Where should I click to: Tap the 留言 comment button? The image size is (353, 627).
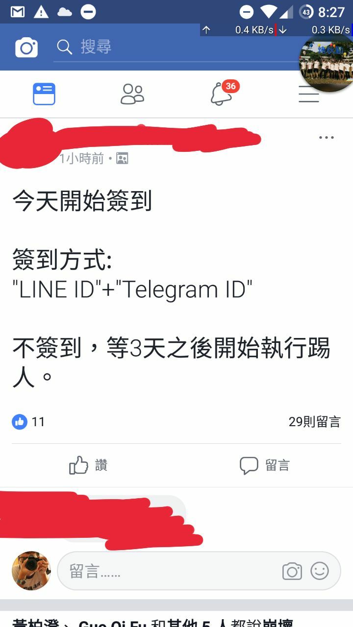pyautogui.click(x=265, y=465)
